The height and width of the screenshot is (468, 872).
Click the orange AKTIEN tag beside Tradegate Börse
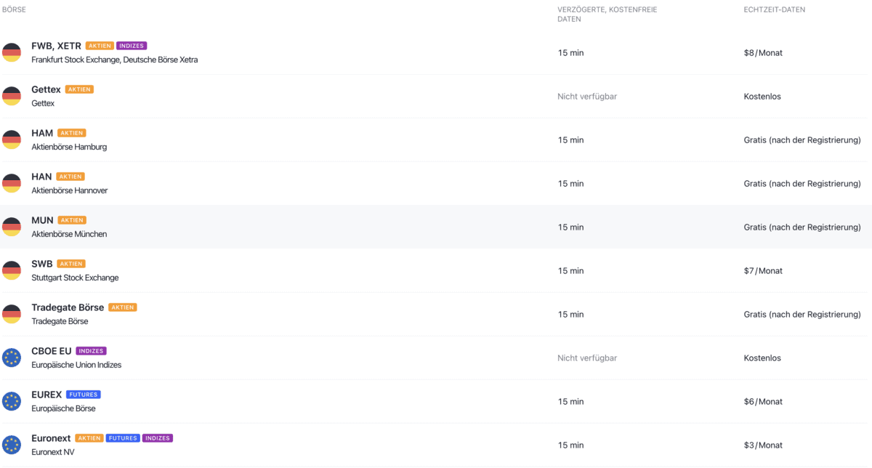pyautogui.click(x=123, y=307)
